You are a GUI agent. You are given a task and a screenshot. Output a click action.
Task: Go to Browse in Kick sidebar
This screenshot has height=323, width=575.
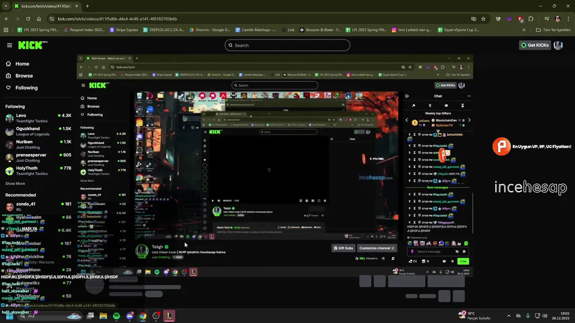click(x=19, y=76)
